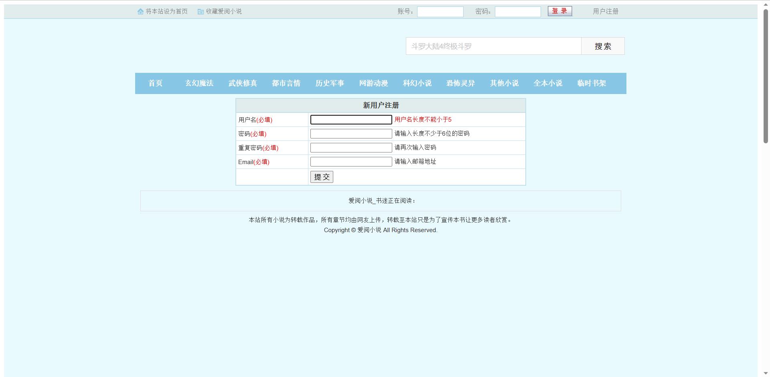Viewport: 770px width, 377px height.
Task: Open the 武侠修真 category
Action: [243, 83]
